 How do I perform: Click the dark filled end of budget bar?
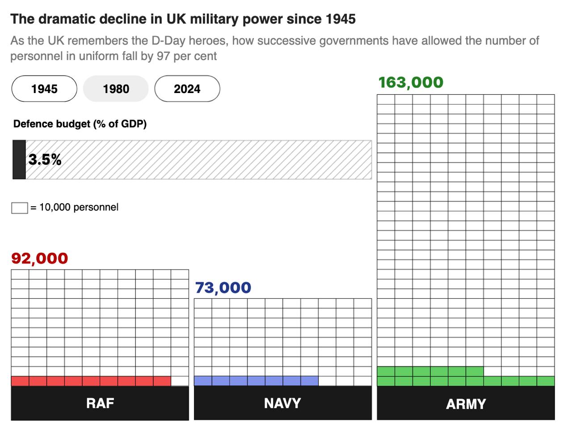click(19, 160)
